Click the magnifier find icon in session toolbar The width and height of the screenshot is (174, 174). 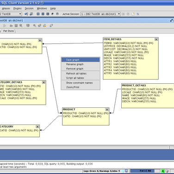tap(35, 26)
